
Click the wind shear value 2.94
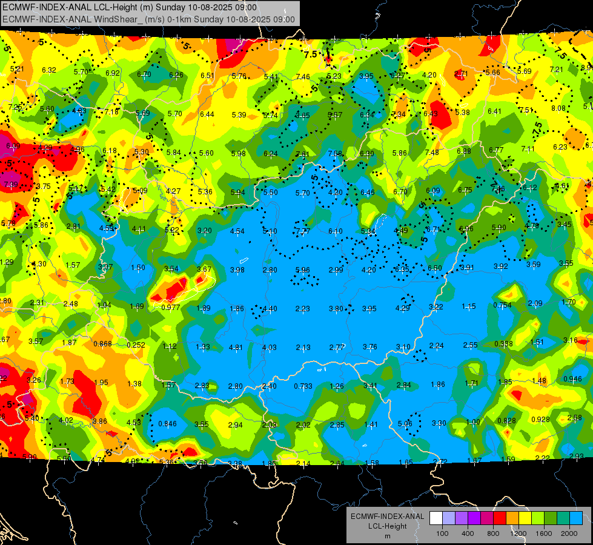coord(235,424)
